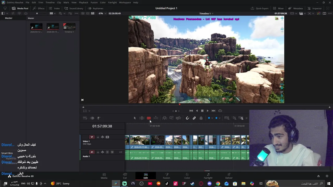The height and width of the screenshot is (187, 333).
Task: Open the Fusion menu in menu bar
Action: pyautogui.click(x=94, y=2)
